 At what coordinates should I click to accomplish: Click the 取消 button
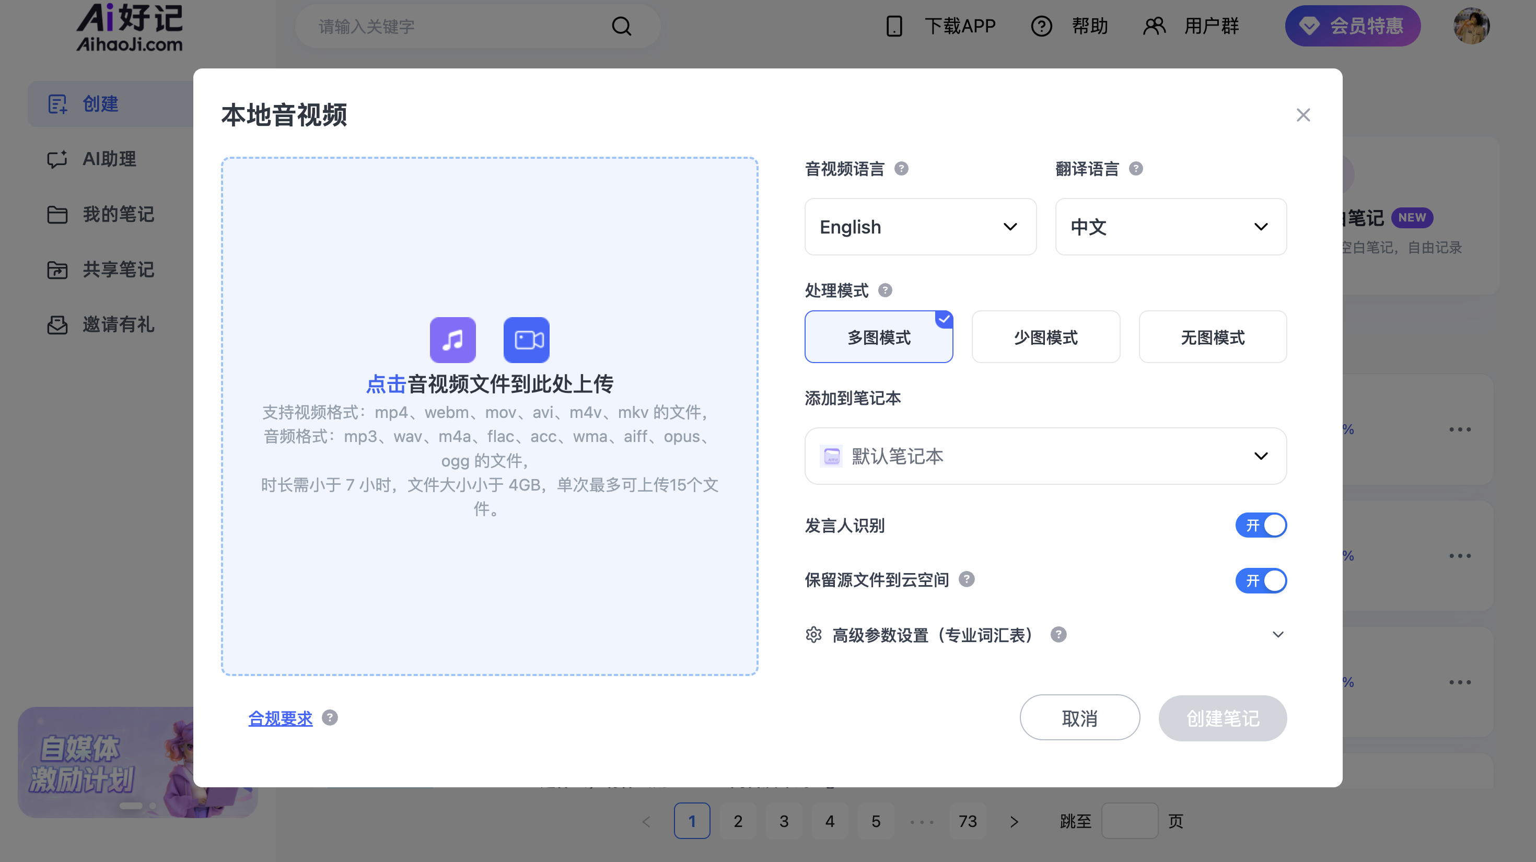(1079, 718)
